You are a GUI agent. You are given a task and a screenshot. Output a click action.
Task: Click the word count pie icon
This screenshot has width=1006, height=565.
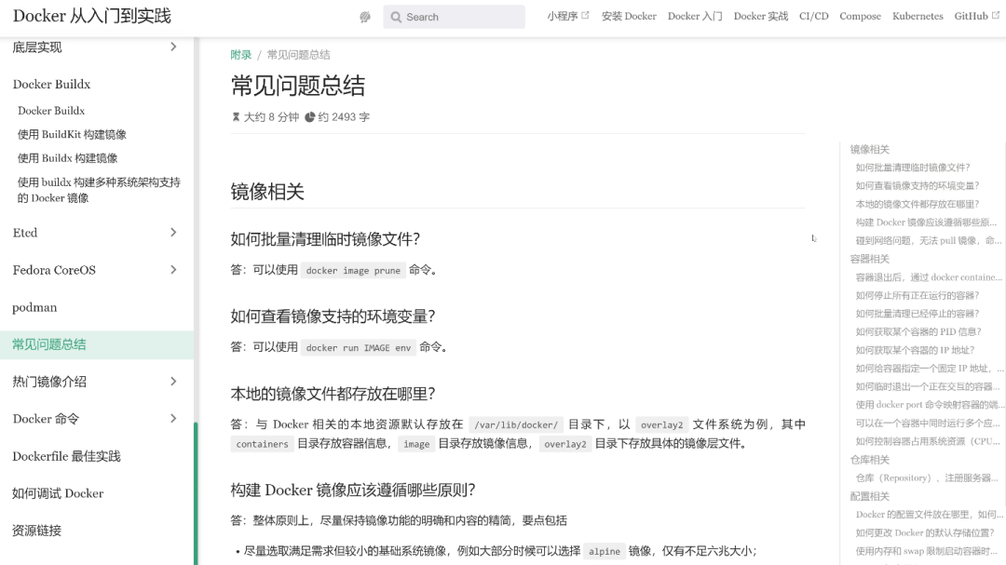pyautogui.click(x=310, y=117)
